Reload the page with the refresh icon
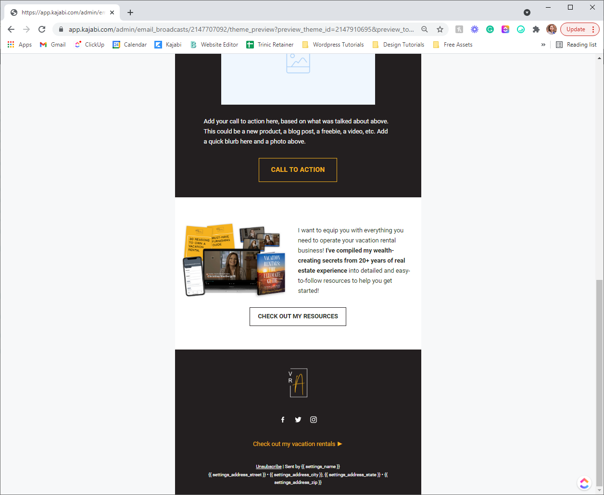The image size is (604, 495). [42, 29]
